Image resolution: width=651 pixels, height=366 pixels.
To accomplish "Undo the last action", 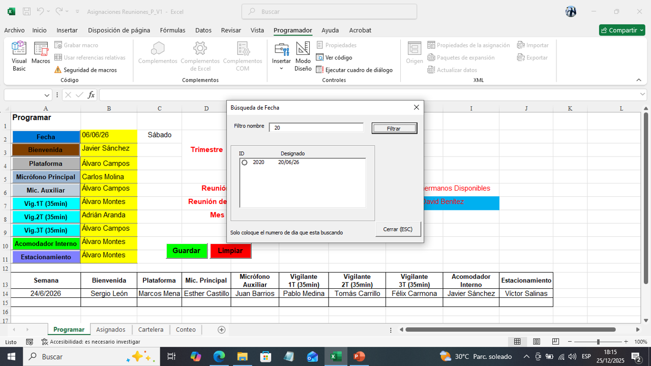I will (x=41, y=11).
